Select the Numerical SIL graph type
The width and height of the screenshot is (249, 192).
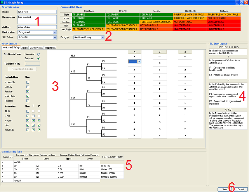(x=38, y=54)
